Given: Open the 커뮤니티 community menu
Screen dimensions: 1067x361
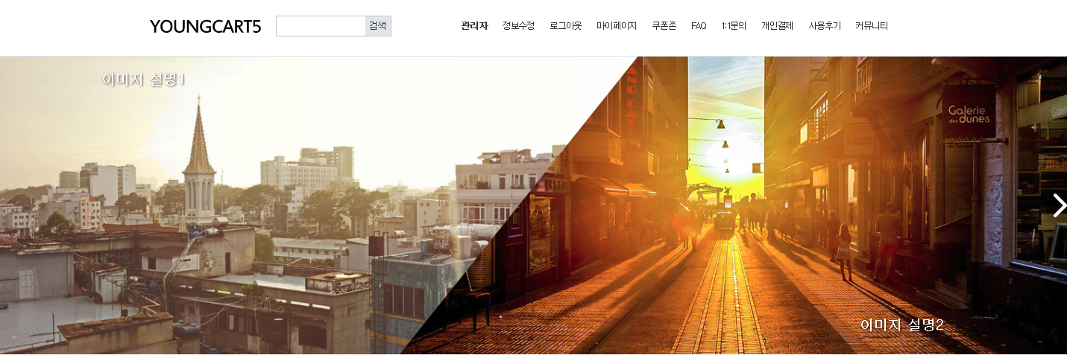Looking at the screenshot, I should point(872,26).
